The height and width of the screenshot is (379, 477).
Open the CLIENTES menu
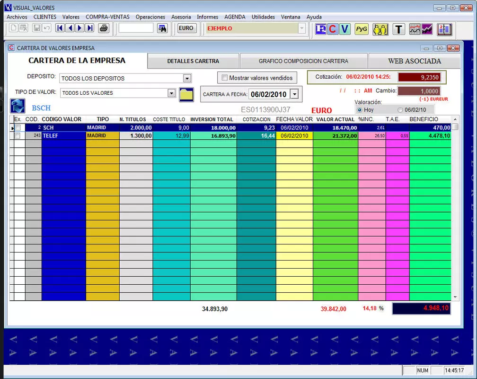click(45, 17)
